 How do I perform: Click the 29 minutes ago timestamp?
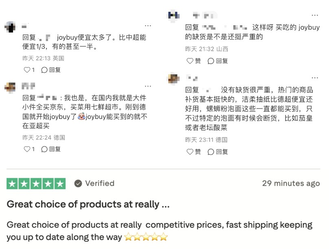click(x=291, y=183)
